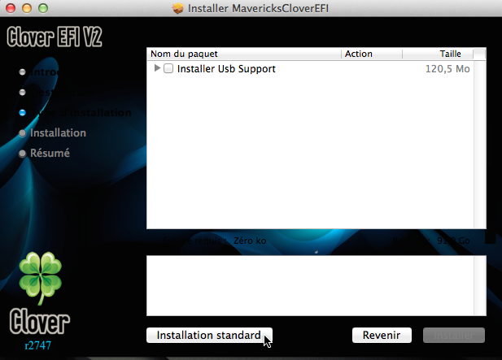502x360 pixels.
Task: Click the description box scrollbar
Action: [x=480, y=285]
